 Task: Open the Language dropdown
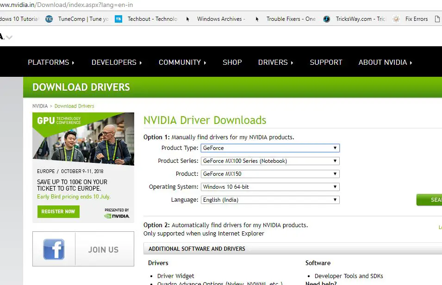pos(270,200)
